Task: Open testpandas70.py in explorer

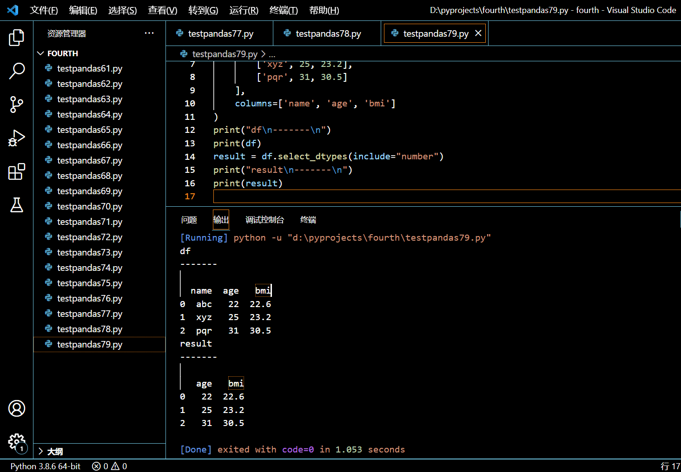Action: coord(99,206)
